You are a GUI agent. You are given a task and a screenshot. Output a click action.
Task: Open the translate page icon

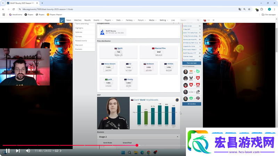click(x=240, y=9)
